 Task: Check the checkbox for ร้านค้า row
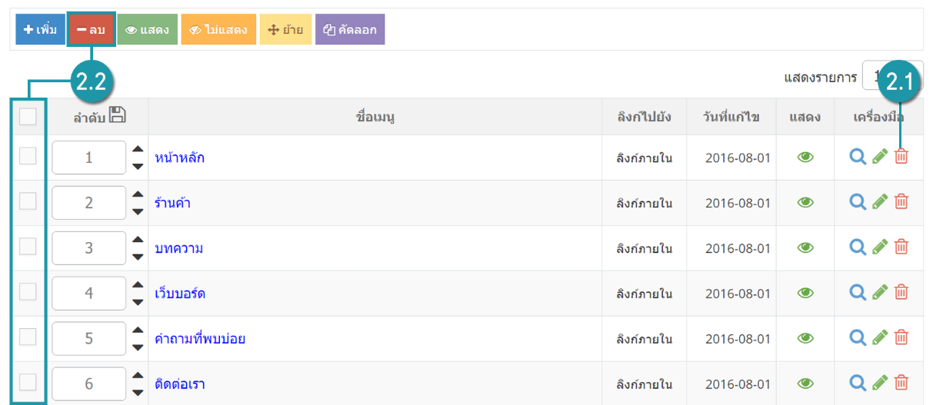(28, 201)
